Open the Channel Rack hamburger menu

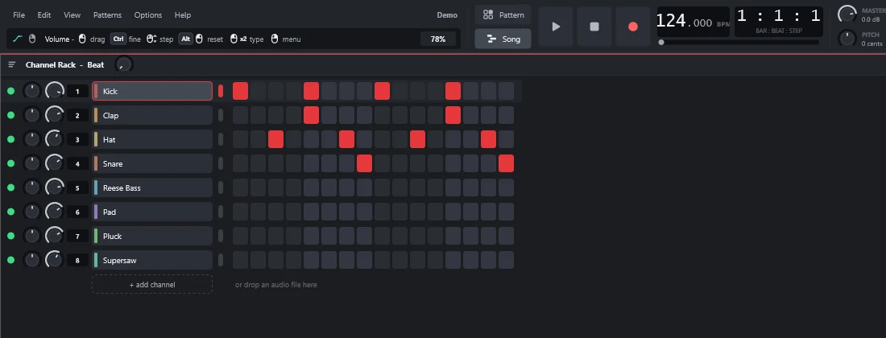[x=12, y=65]
